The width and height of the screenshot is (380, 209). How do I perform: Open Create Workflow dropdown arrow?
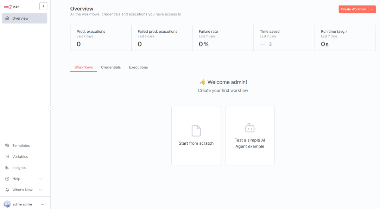pyautogui.click(x=372, y=9)
